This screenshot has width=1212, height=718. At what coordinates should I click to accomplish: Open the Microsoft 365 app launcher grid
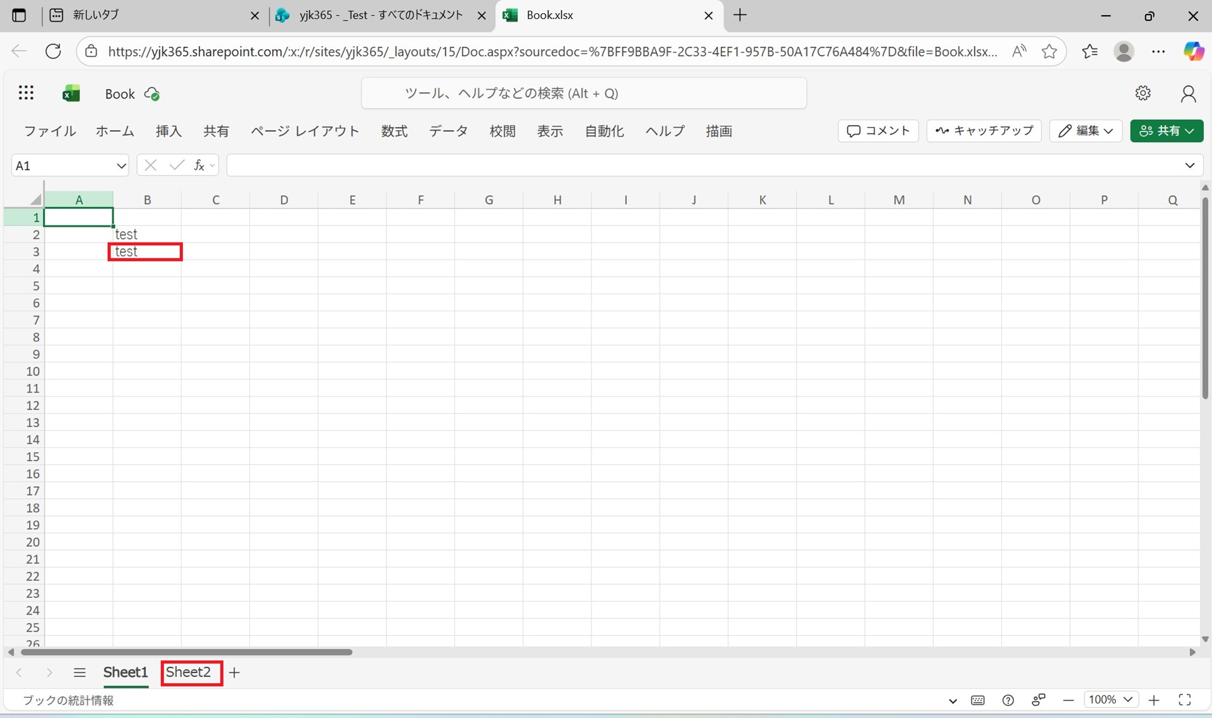pos(26,93)
